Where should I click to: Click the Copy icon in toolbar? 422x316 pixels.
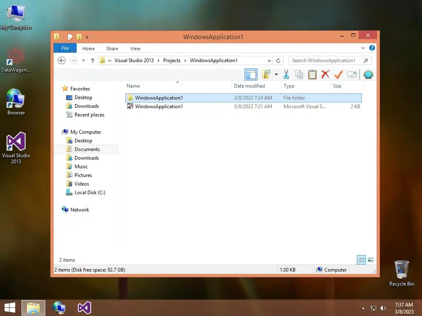pyautogui.click(x=299, y=74)
